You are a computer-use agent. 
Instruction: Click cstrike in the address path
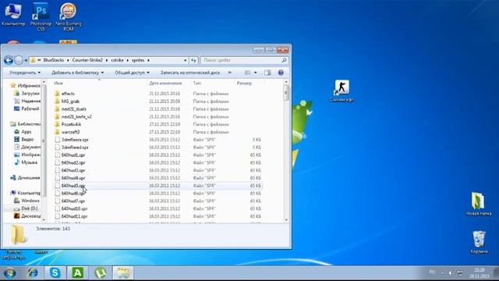coord(117,60)
